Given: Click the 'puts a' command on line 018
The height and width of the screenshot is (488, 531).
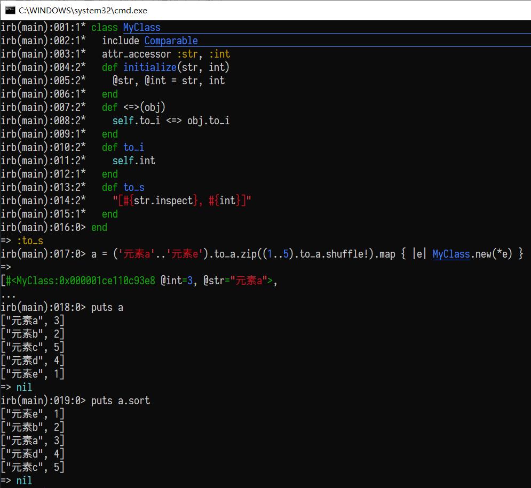Looking at the screenshot, I should tap(107, 308).
